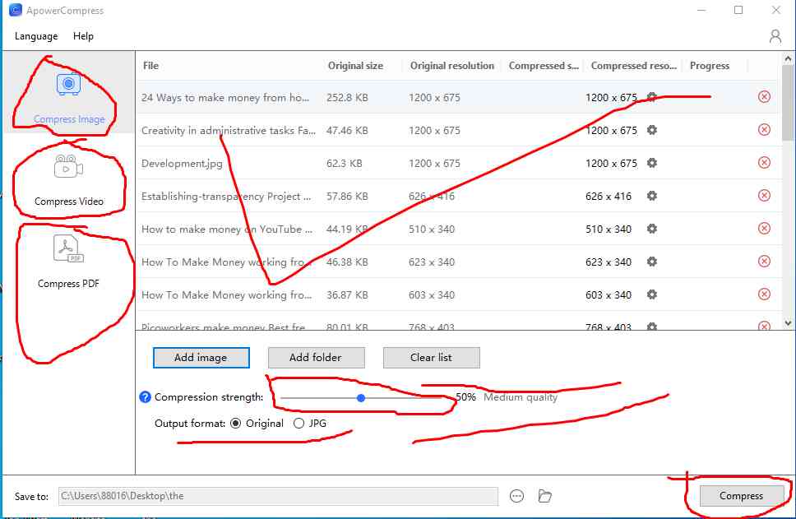This screenshot has width=796, height=519.
Task: Open settings gear for Establishing-transparency Project
Action: pos(652,196)
